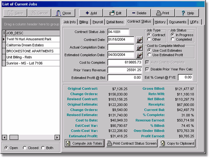Image resolution: width=210 pixels, height=158 pixels.
Task: Open the Payroll tab
Action: coord(98,22)
